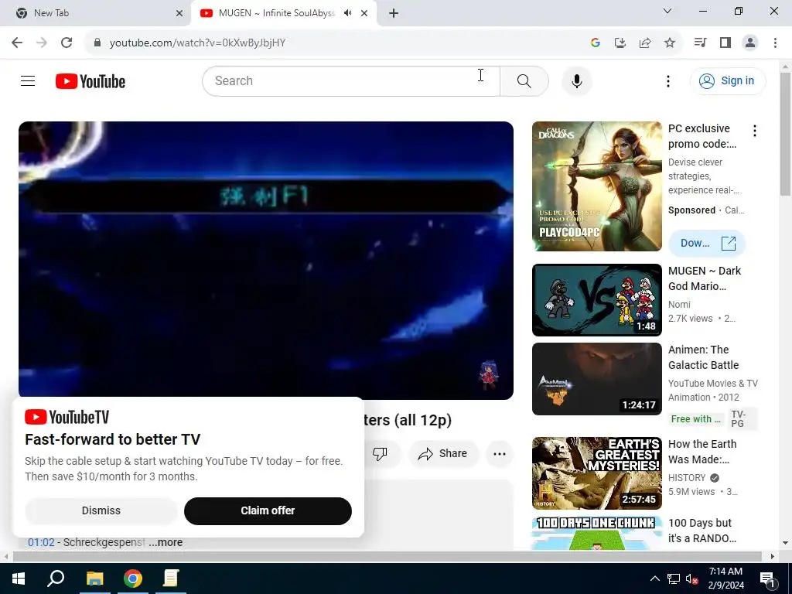Open Google search side icon in address bar
The height and width of the screenshot is (594, 792).
tap(595, 43)
